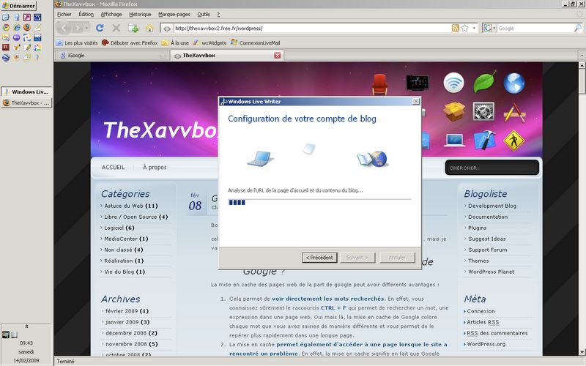Launch Google Earth from the quick launch

pos(6,57)
